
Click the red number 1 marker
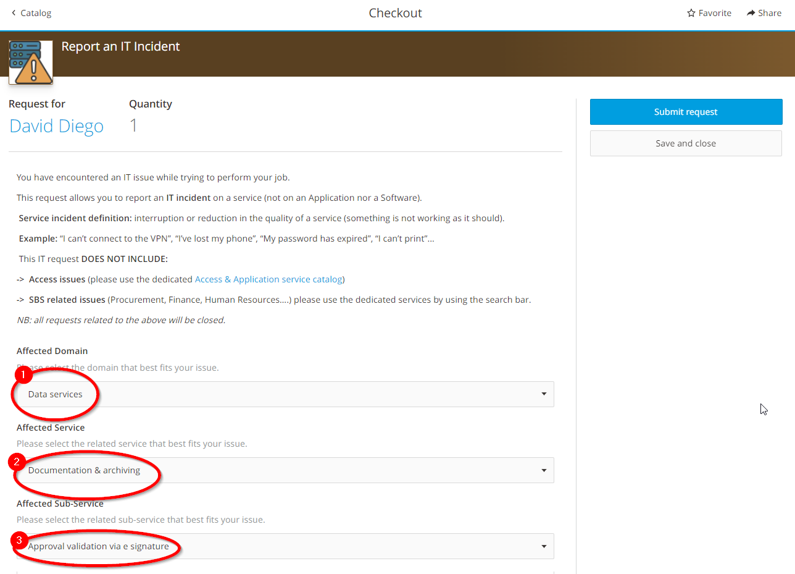[x=23, y=375]
